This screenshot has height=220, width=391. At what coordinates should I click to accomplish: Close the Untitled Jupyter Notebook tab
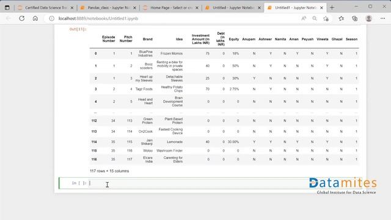pos(259,8)
